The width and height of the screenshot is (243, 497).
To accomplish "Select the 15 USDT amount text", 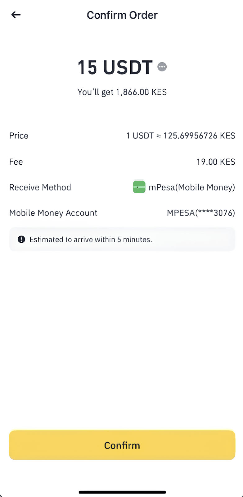I will coord(115,67).
